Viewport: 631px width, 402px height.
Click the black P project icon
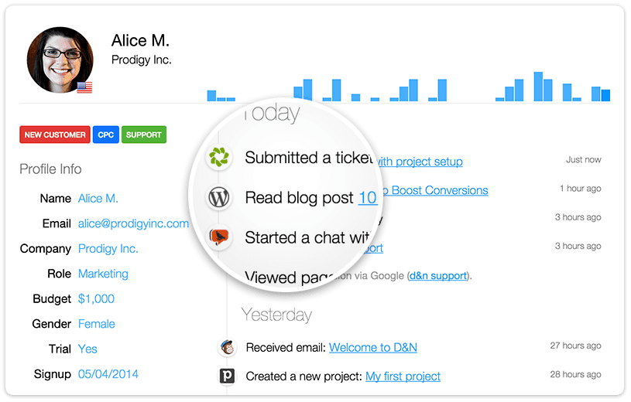227,376
